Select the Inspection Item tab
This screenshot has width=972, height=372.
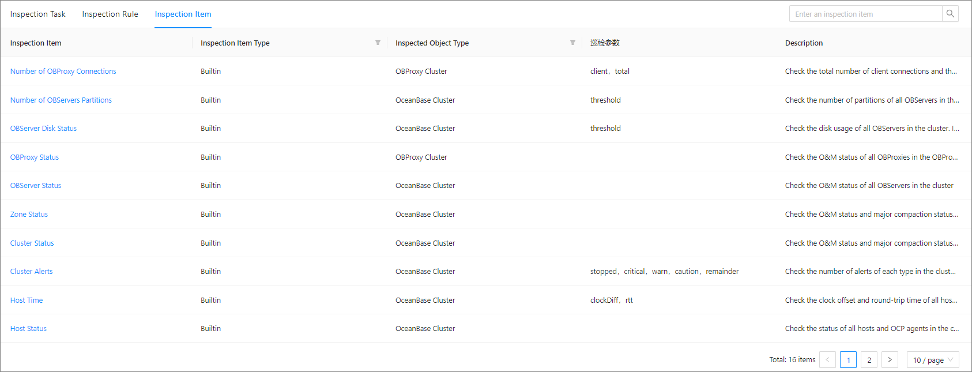pyautogui.click(x=183, y=14)
